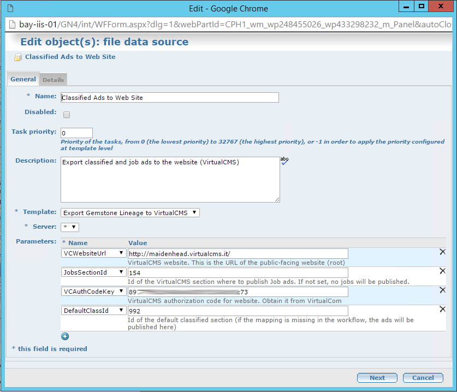Focus the Name input field
The height and width of the screenshot is (392, 457).
170,98
